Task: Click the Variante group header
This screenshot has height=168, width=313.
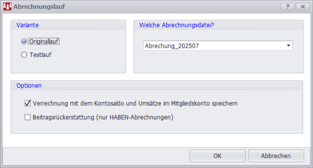Action: 27,25
